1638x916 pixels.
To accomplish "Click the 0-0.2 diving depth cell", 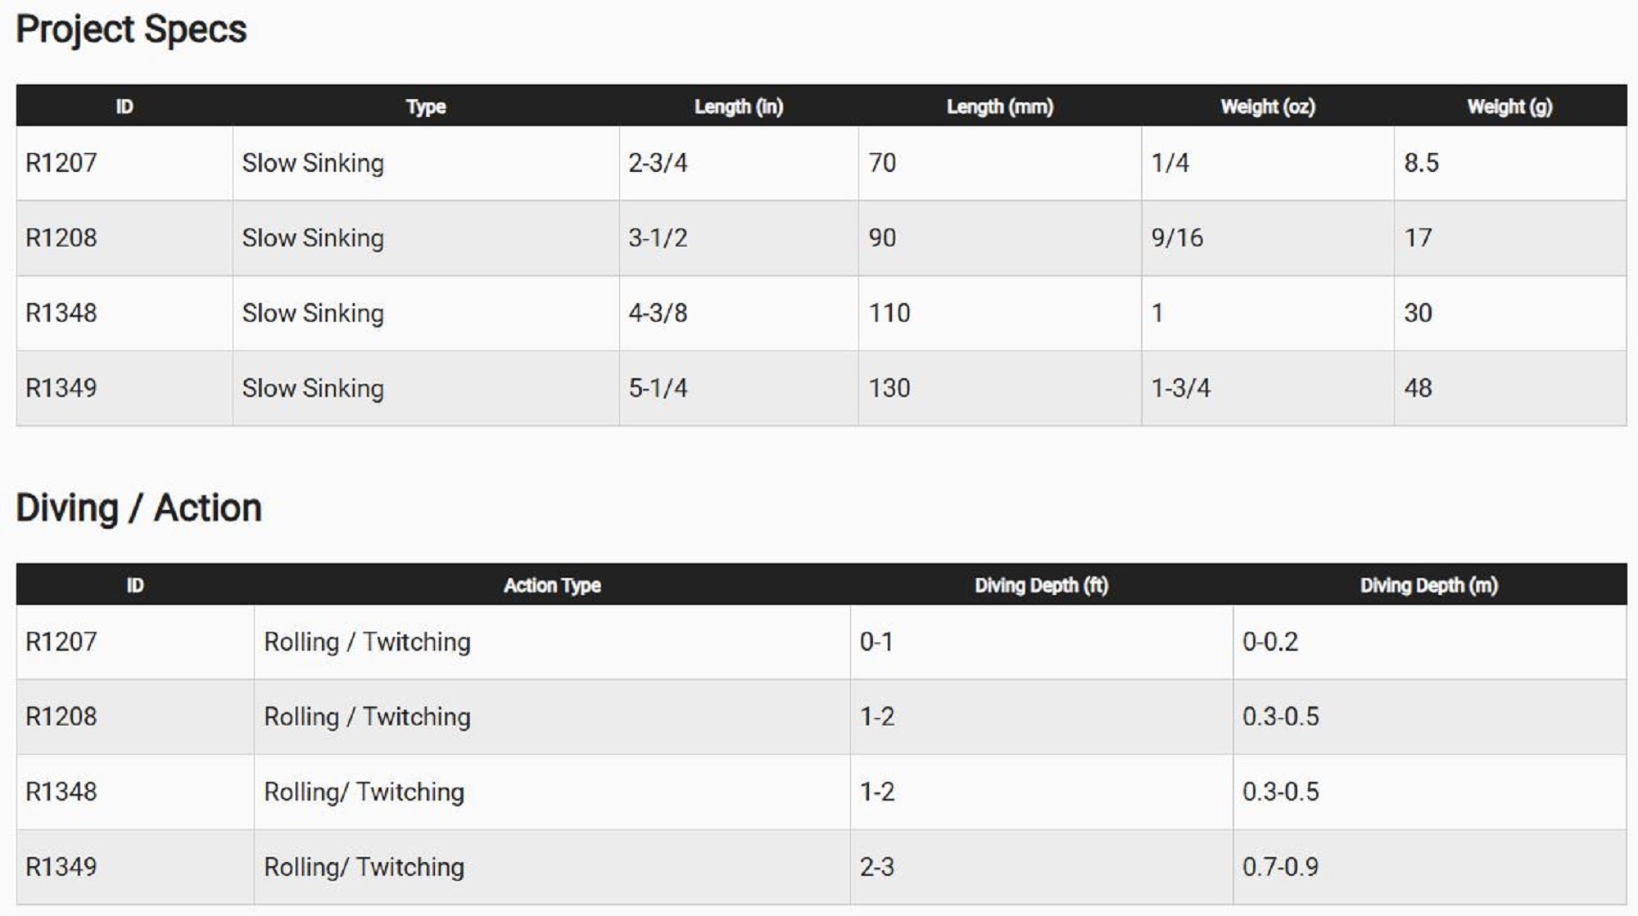I will (1270, 642).
